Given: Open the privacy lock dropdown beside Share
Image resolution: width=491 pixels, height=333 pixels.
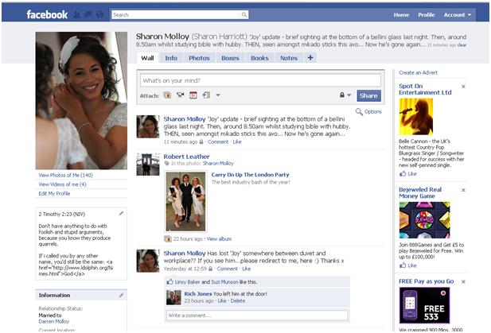Looking at the screenshot, I should point(345,95).
